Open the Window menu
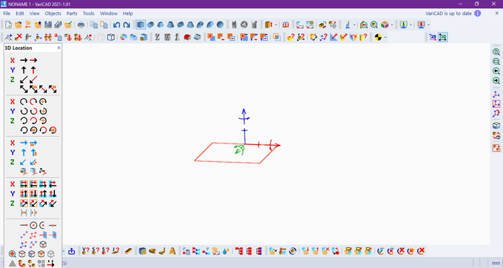503x268 pixels. pos(109,13)
